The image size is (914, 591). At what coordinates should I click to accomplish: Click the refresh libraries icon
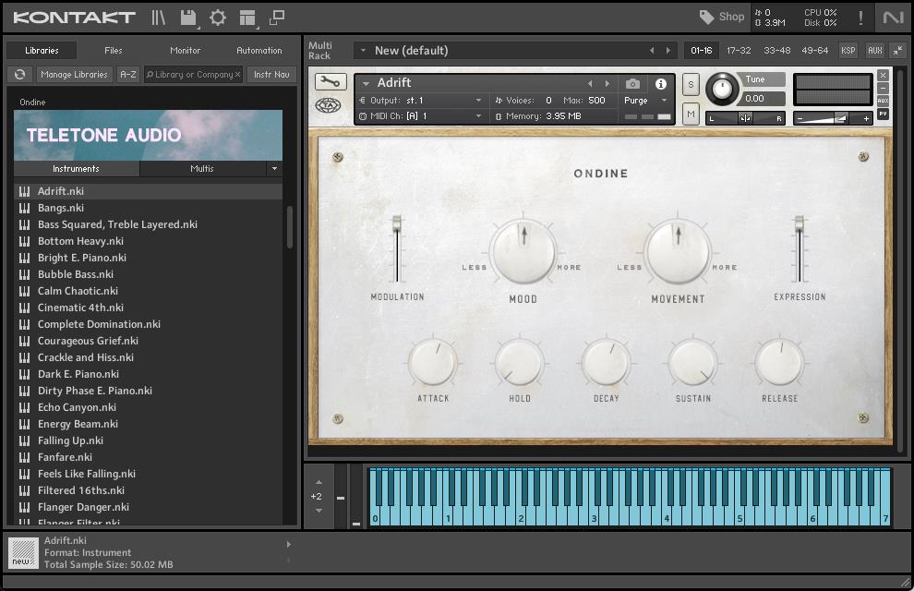click(19, 75)
